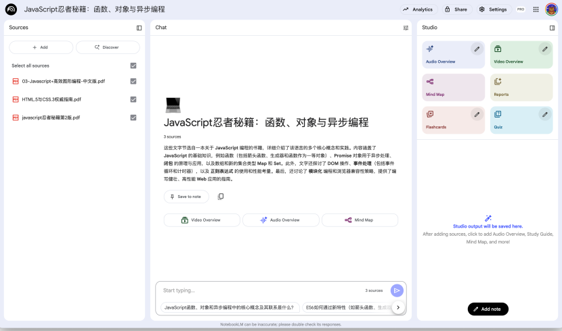This screenshot has width=562, height=331.
Task: Uncheck the HTML 5与CSS 3权威指南.pdf checkbox
Action: point(133,99)
